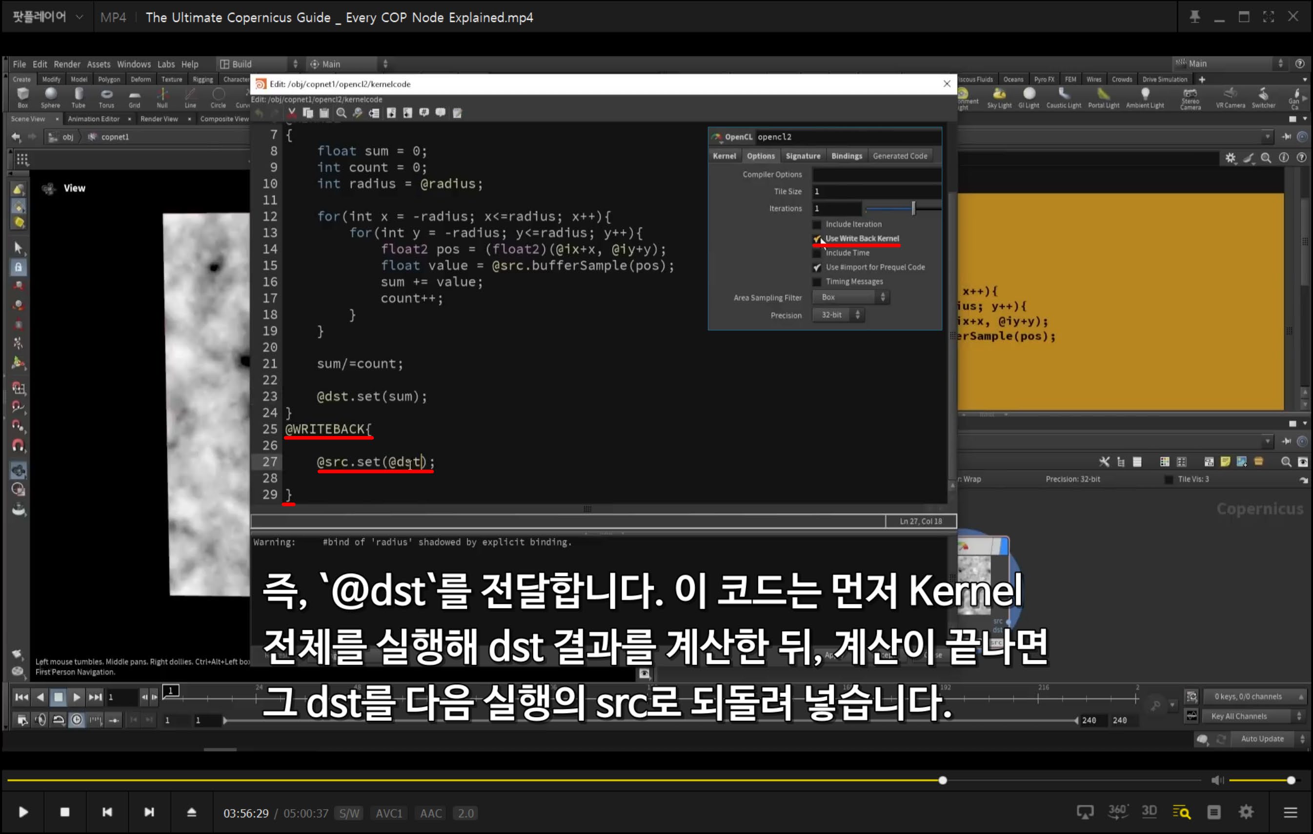
Task: Click the Paste icon in code editor toolbar
Action: (324, 113)
